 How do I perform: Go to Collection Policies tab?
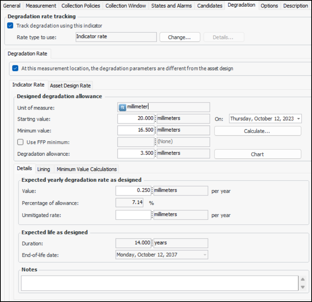tap(80, 6)
